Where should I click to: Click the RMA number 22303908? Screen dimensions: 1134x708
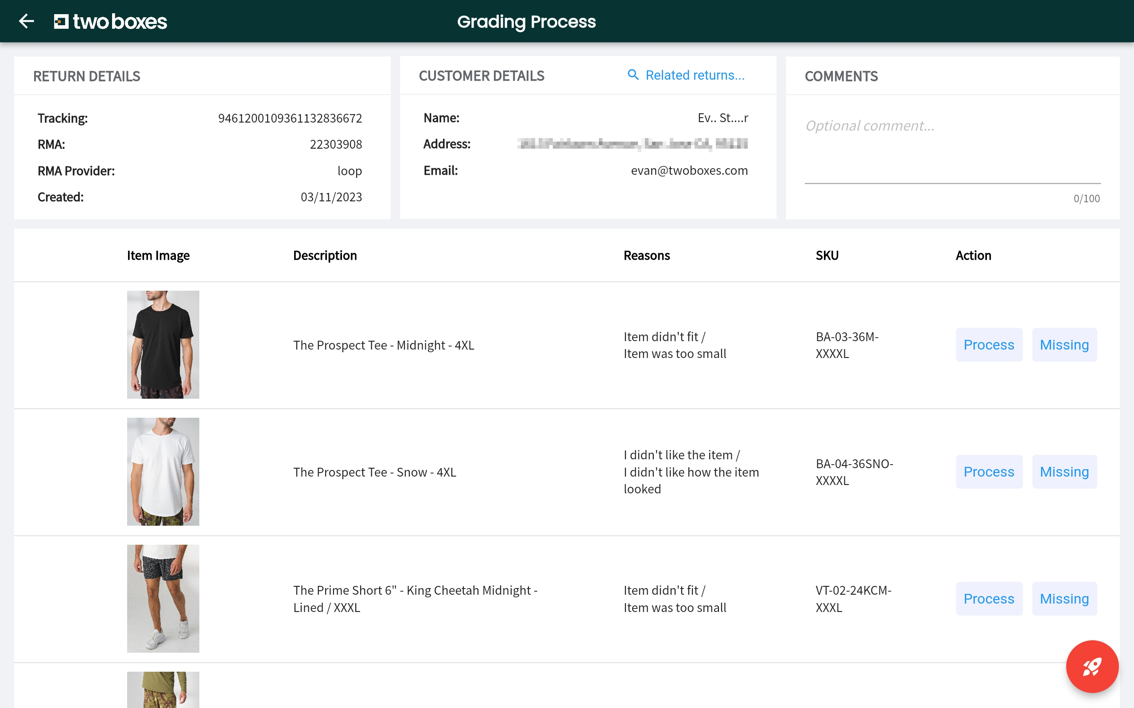click(x=335, y=144)
